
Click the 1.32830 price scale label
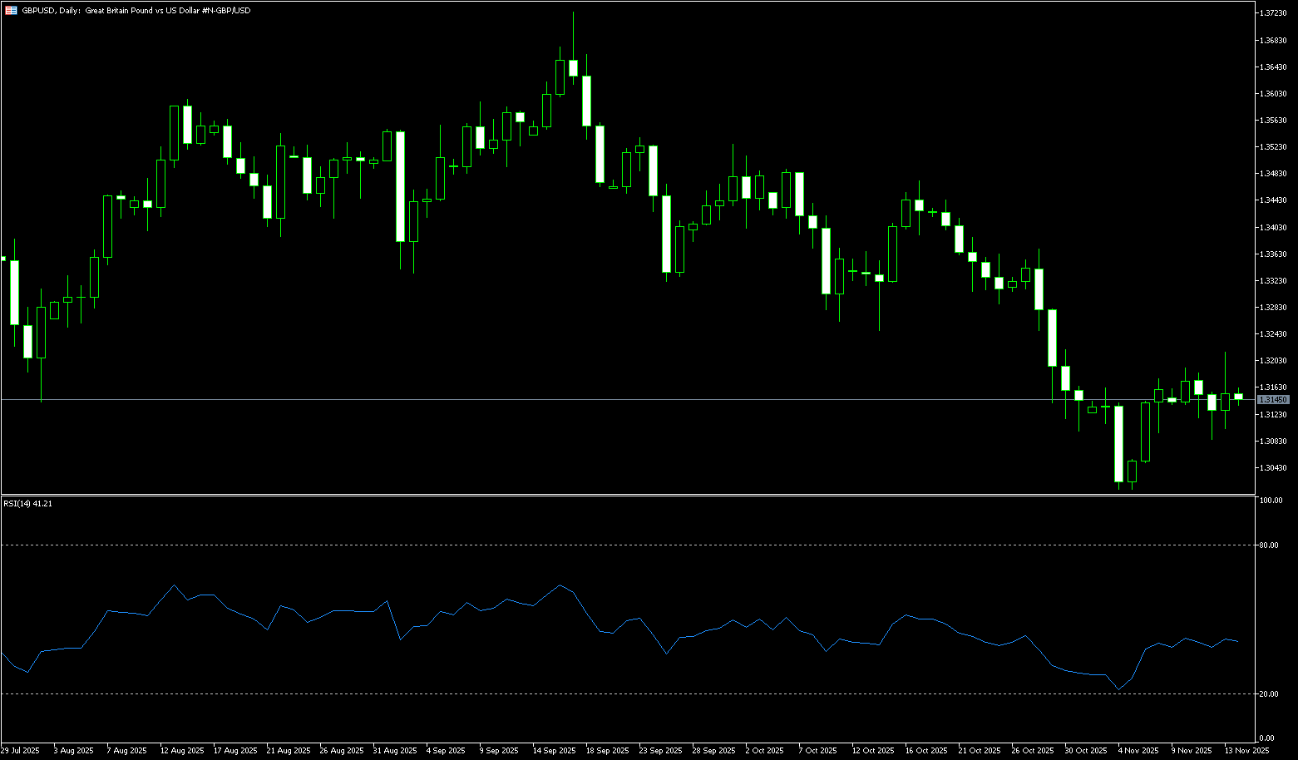1273,308
